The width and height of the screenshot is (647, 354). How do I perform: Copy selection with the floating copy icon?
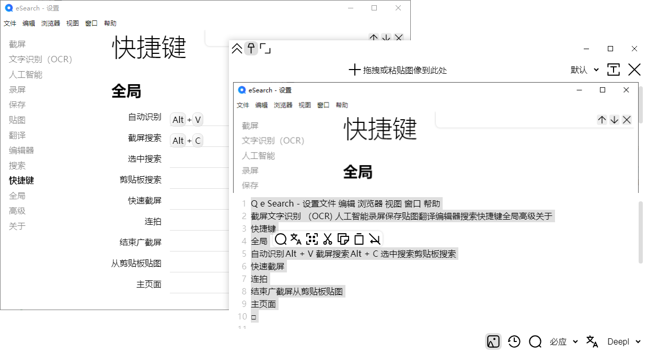coord(343,239)
